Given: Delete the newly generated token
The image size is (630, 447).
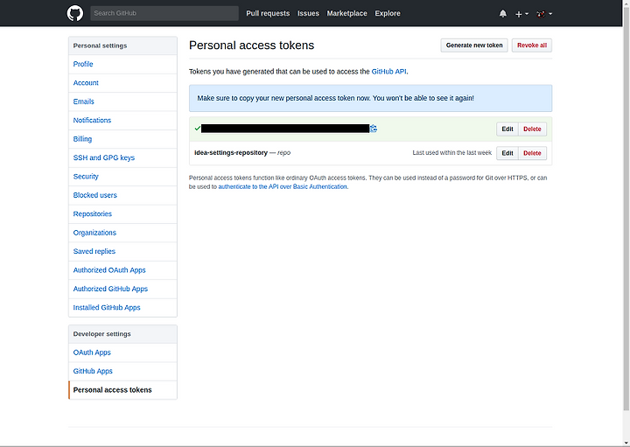Looking at the screenshot, I should (532, 129).
